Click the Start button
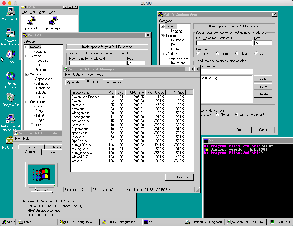Viewport: 293px width, 226px height. pos(8,222)
